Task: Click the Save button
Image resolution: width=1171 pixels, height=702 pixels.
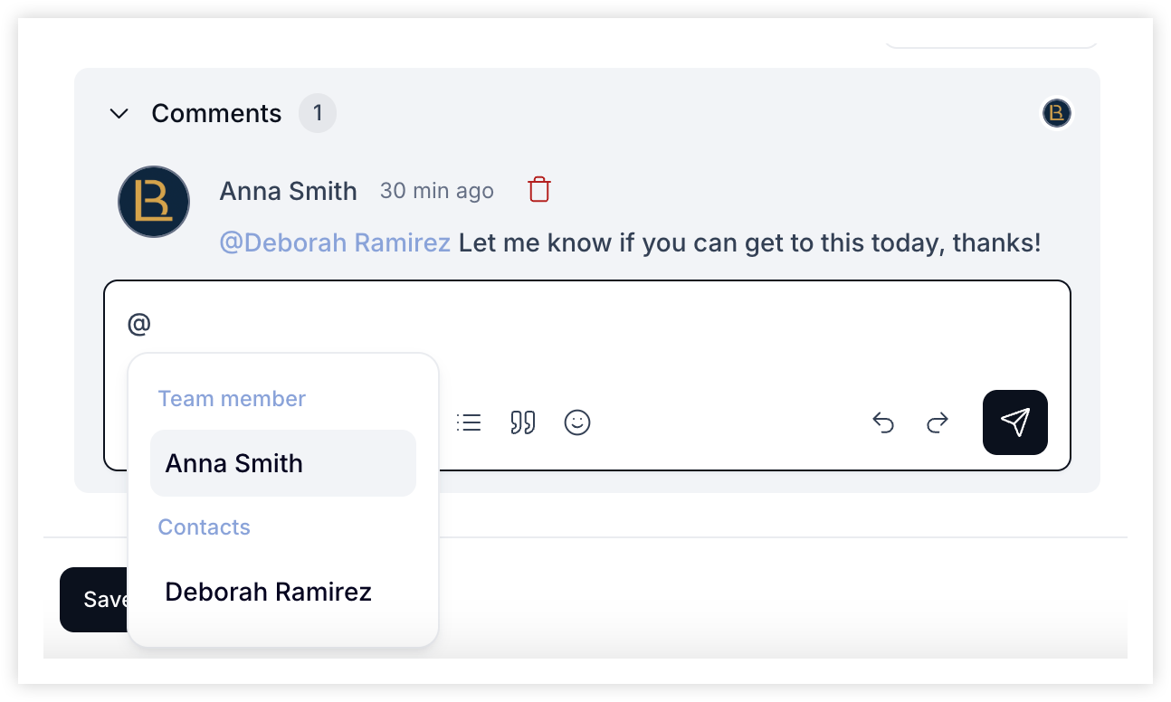Action: click(95, 599)
